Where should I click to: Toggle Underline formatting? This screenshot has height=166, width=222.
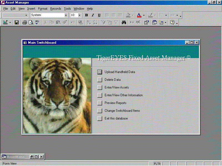[99, 15]
